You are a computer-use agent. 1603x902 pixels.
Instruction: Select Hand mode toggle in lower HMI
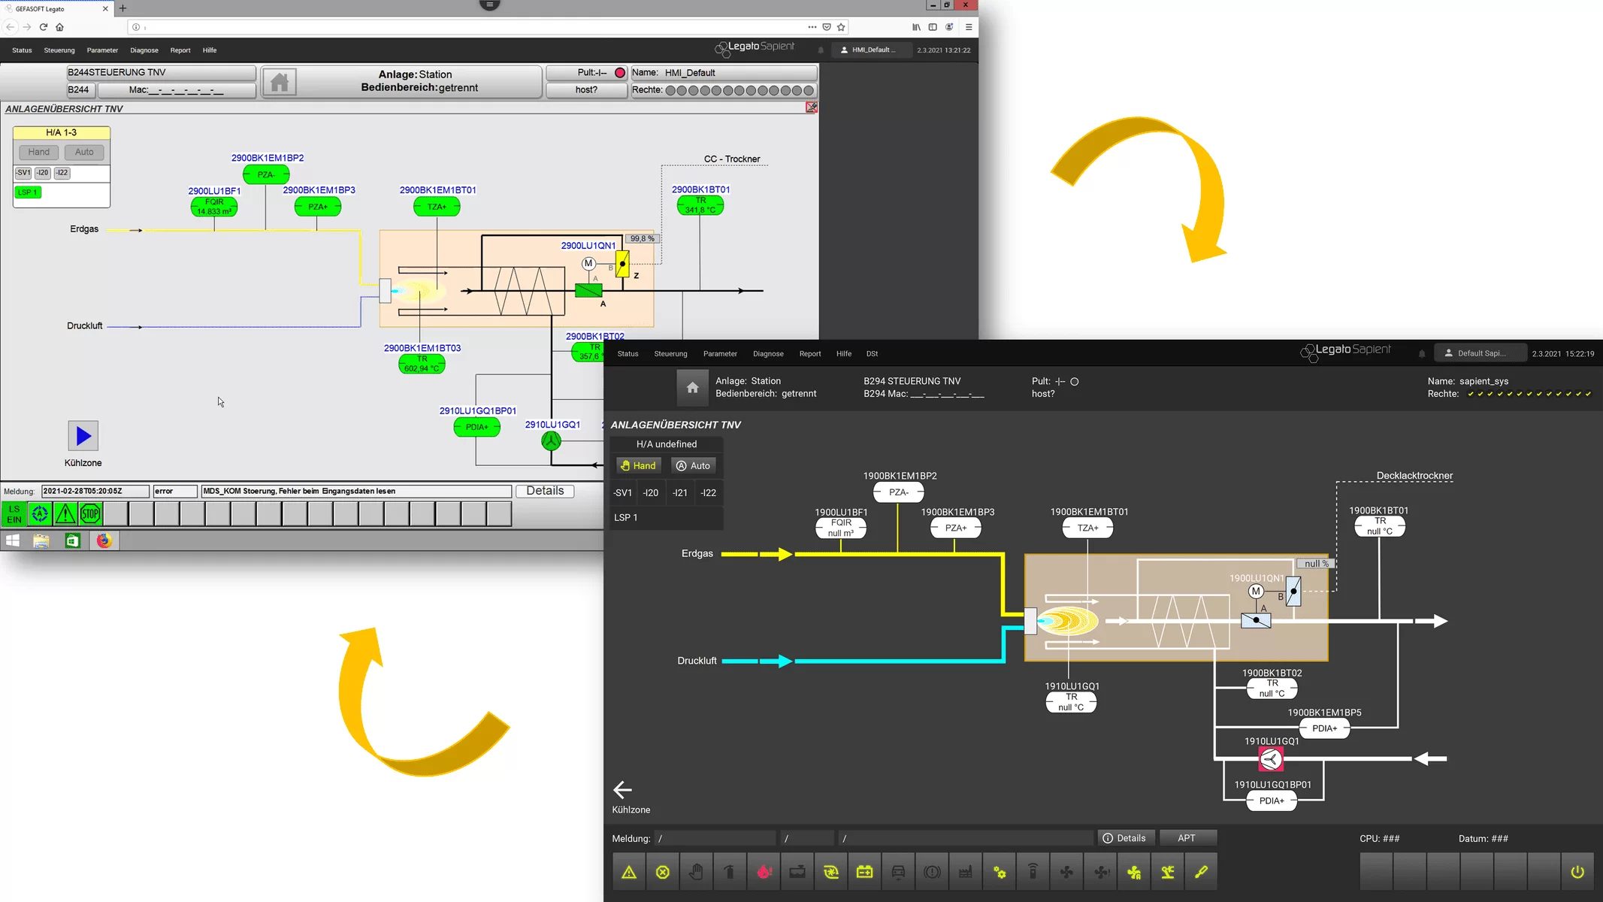click(639, 465)
